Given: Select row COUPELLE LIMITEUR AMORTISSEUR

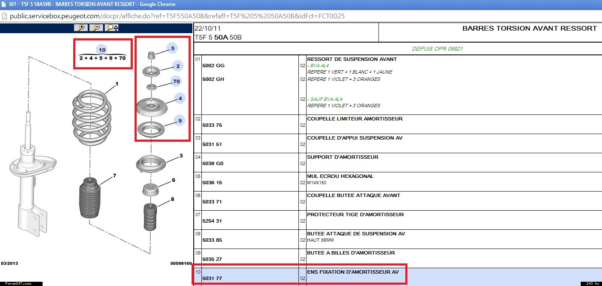Looking at the screenshot, I should coord(398,124).
